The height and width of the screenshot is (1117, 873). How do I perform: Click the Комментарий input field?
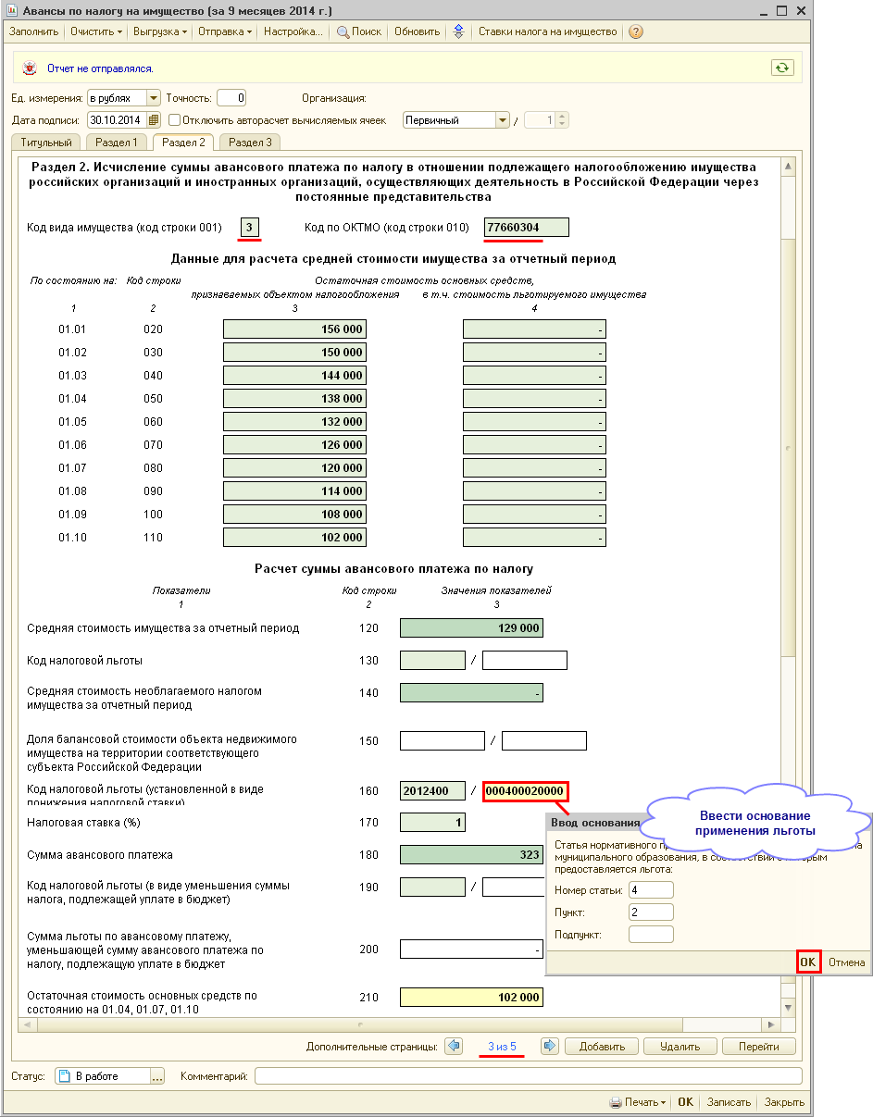point(528,1076)
